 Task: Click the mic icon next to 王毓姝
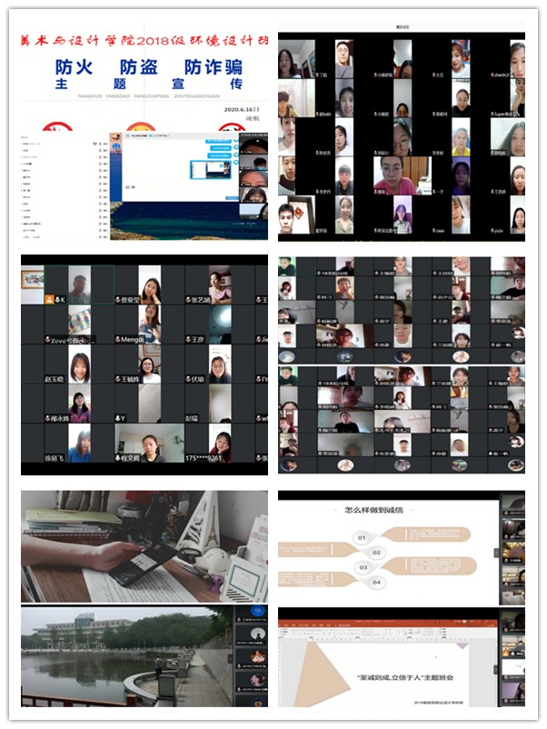click(120, 379)
